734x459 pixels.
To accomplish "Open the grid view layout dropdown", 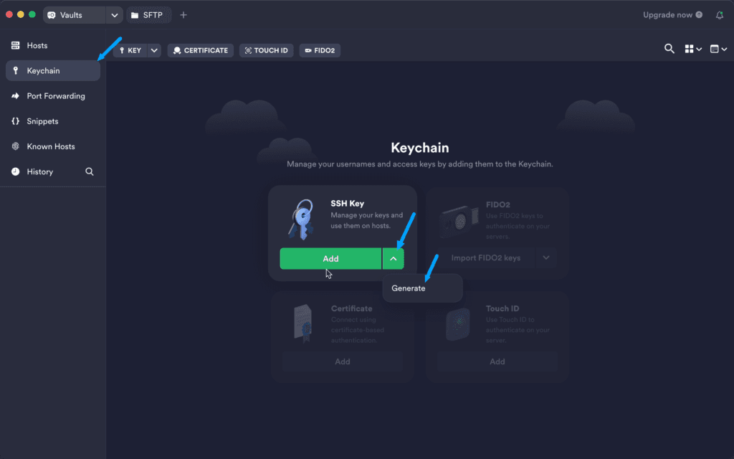I will 692,49.
